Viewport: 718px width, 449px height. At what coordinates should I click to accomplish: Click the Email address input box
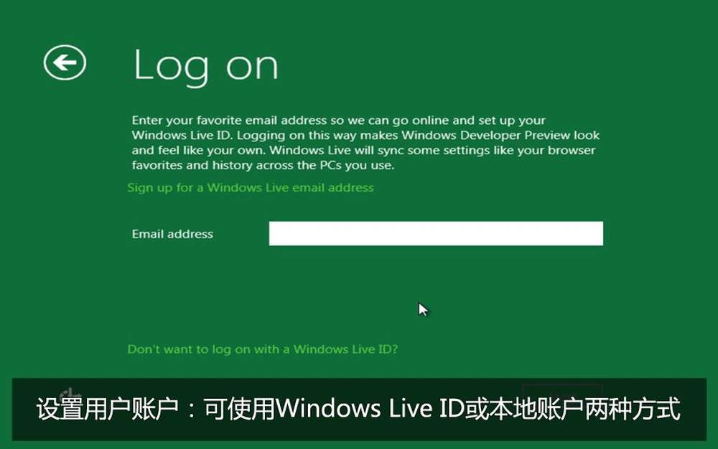tap(436, 233)
